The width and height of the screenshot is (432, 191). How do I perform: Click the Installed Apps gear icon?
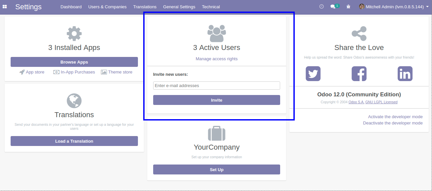point(74,33)
